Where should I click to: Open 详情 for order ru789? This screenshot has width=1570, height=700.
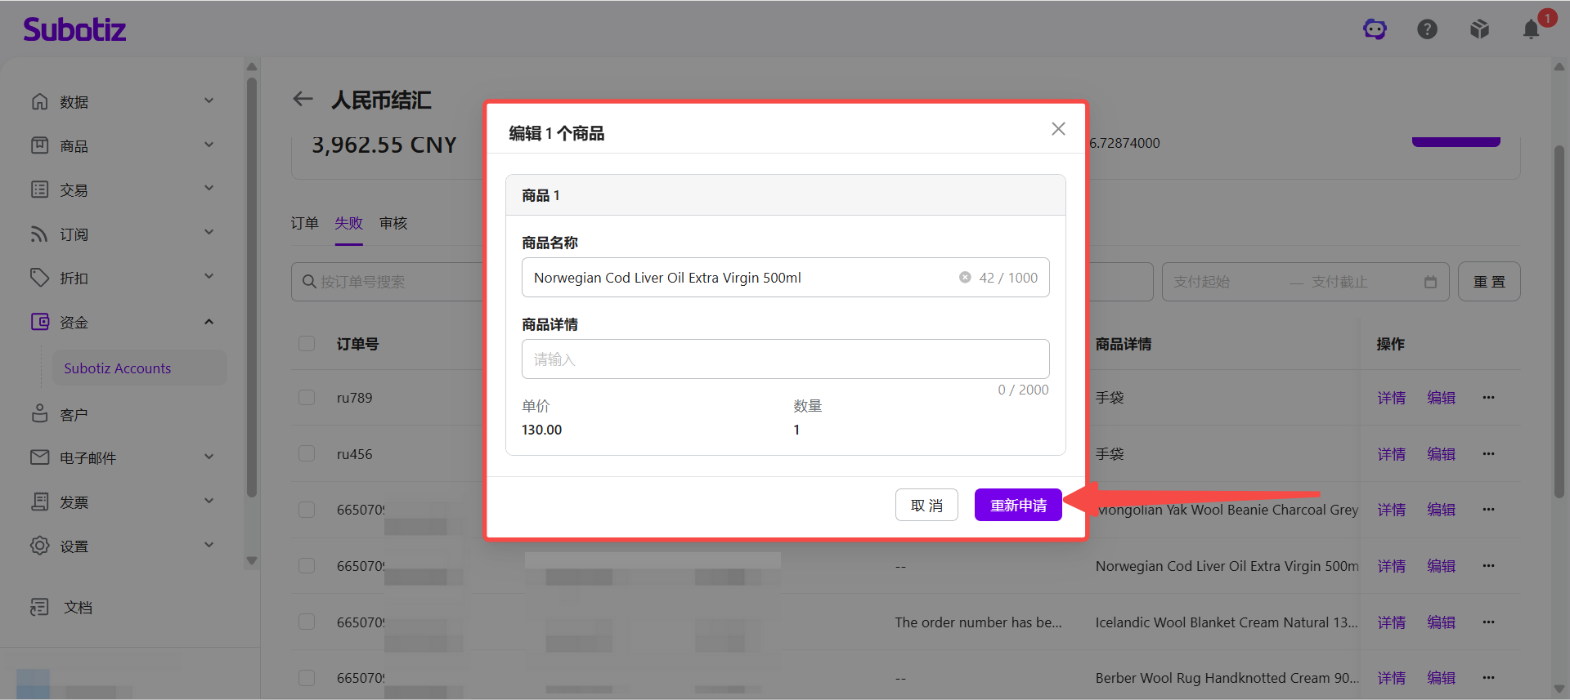tap(1391, 398)
